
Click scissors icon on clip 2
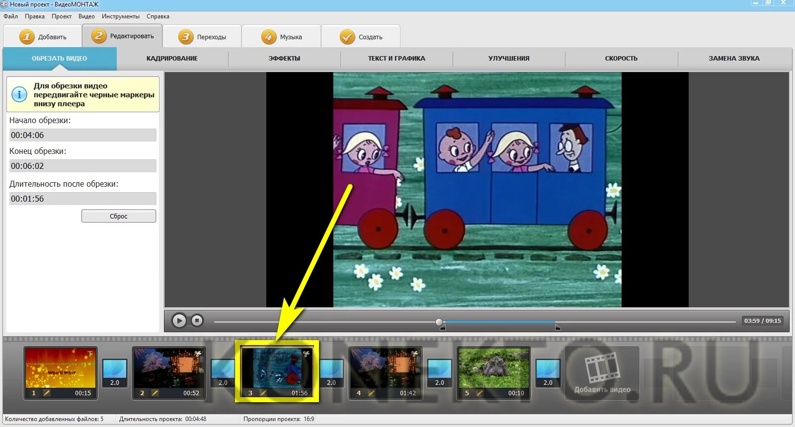[x=198, y=354]
